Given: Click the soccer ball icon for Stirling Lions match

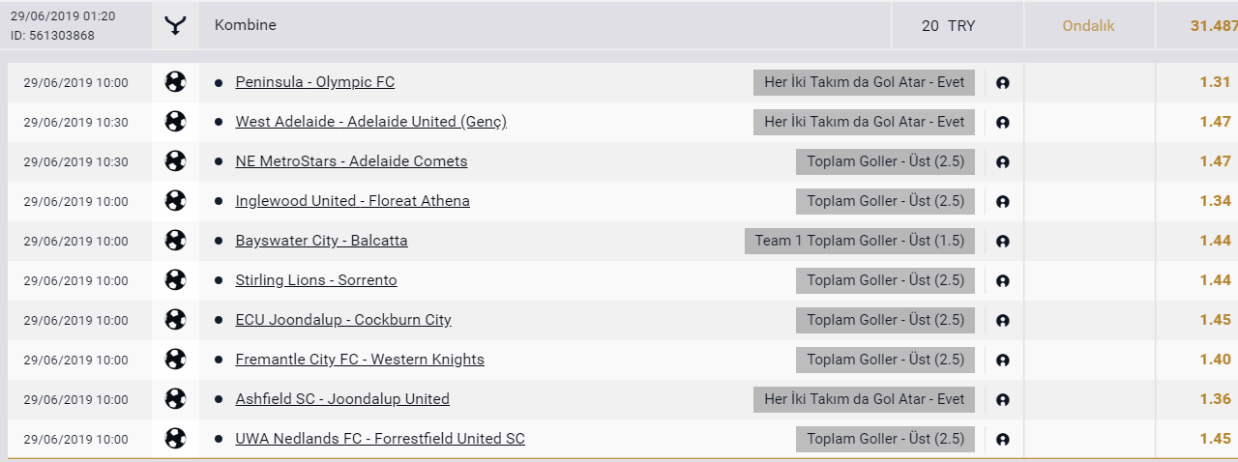Looking at the screenshot, I should point(175,280).
